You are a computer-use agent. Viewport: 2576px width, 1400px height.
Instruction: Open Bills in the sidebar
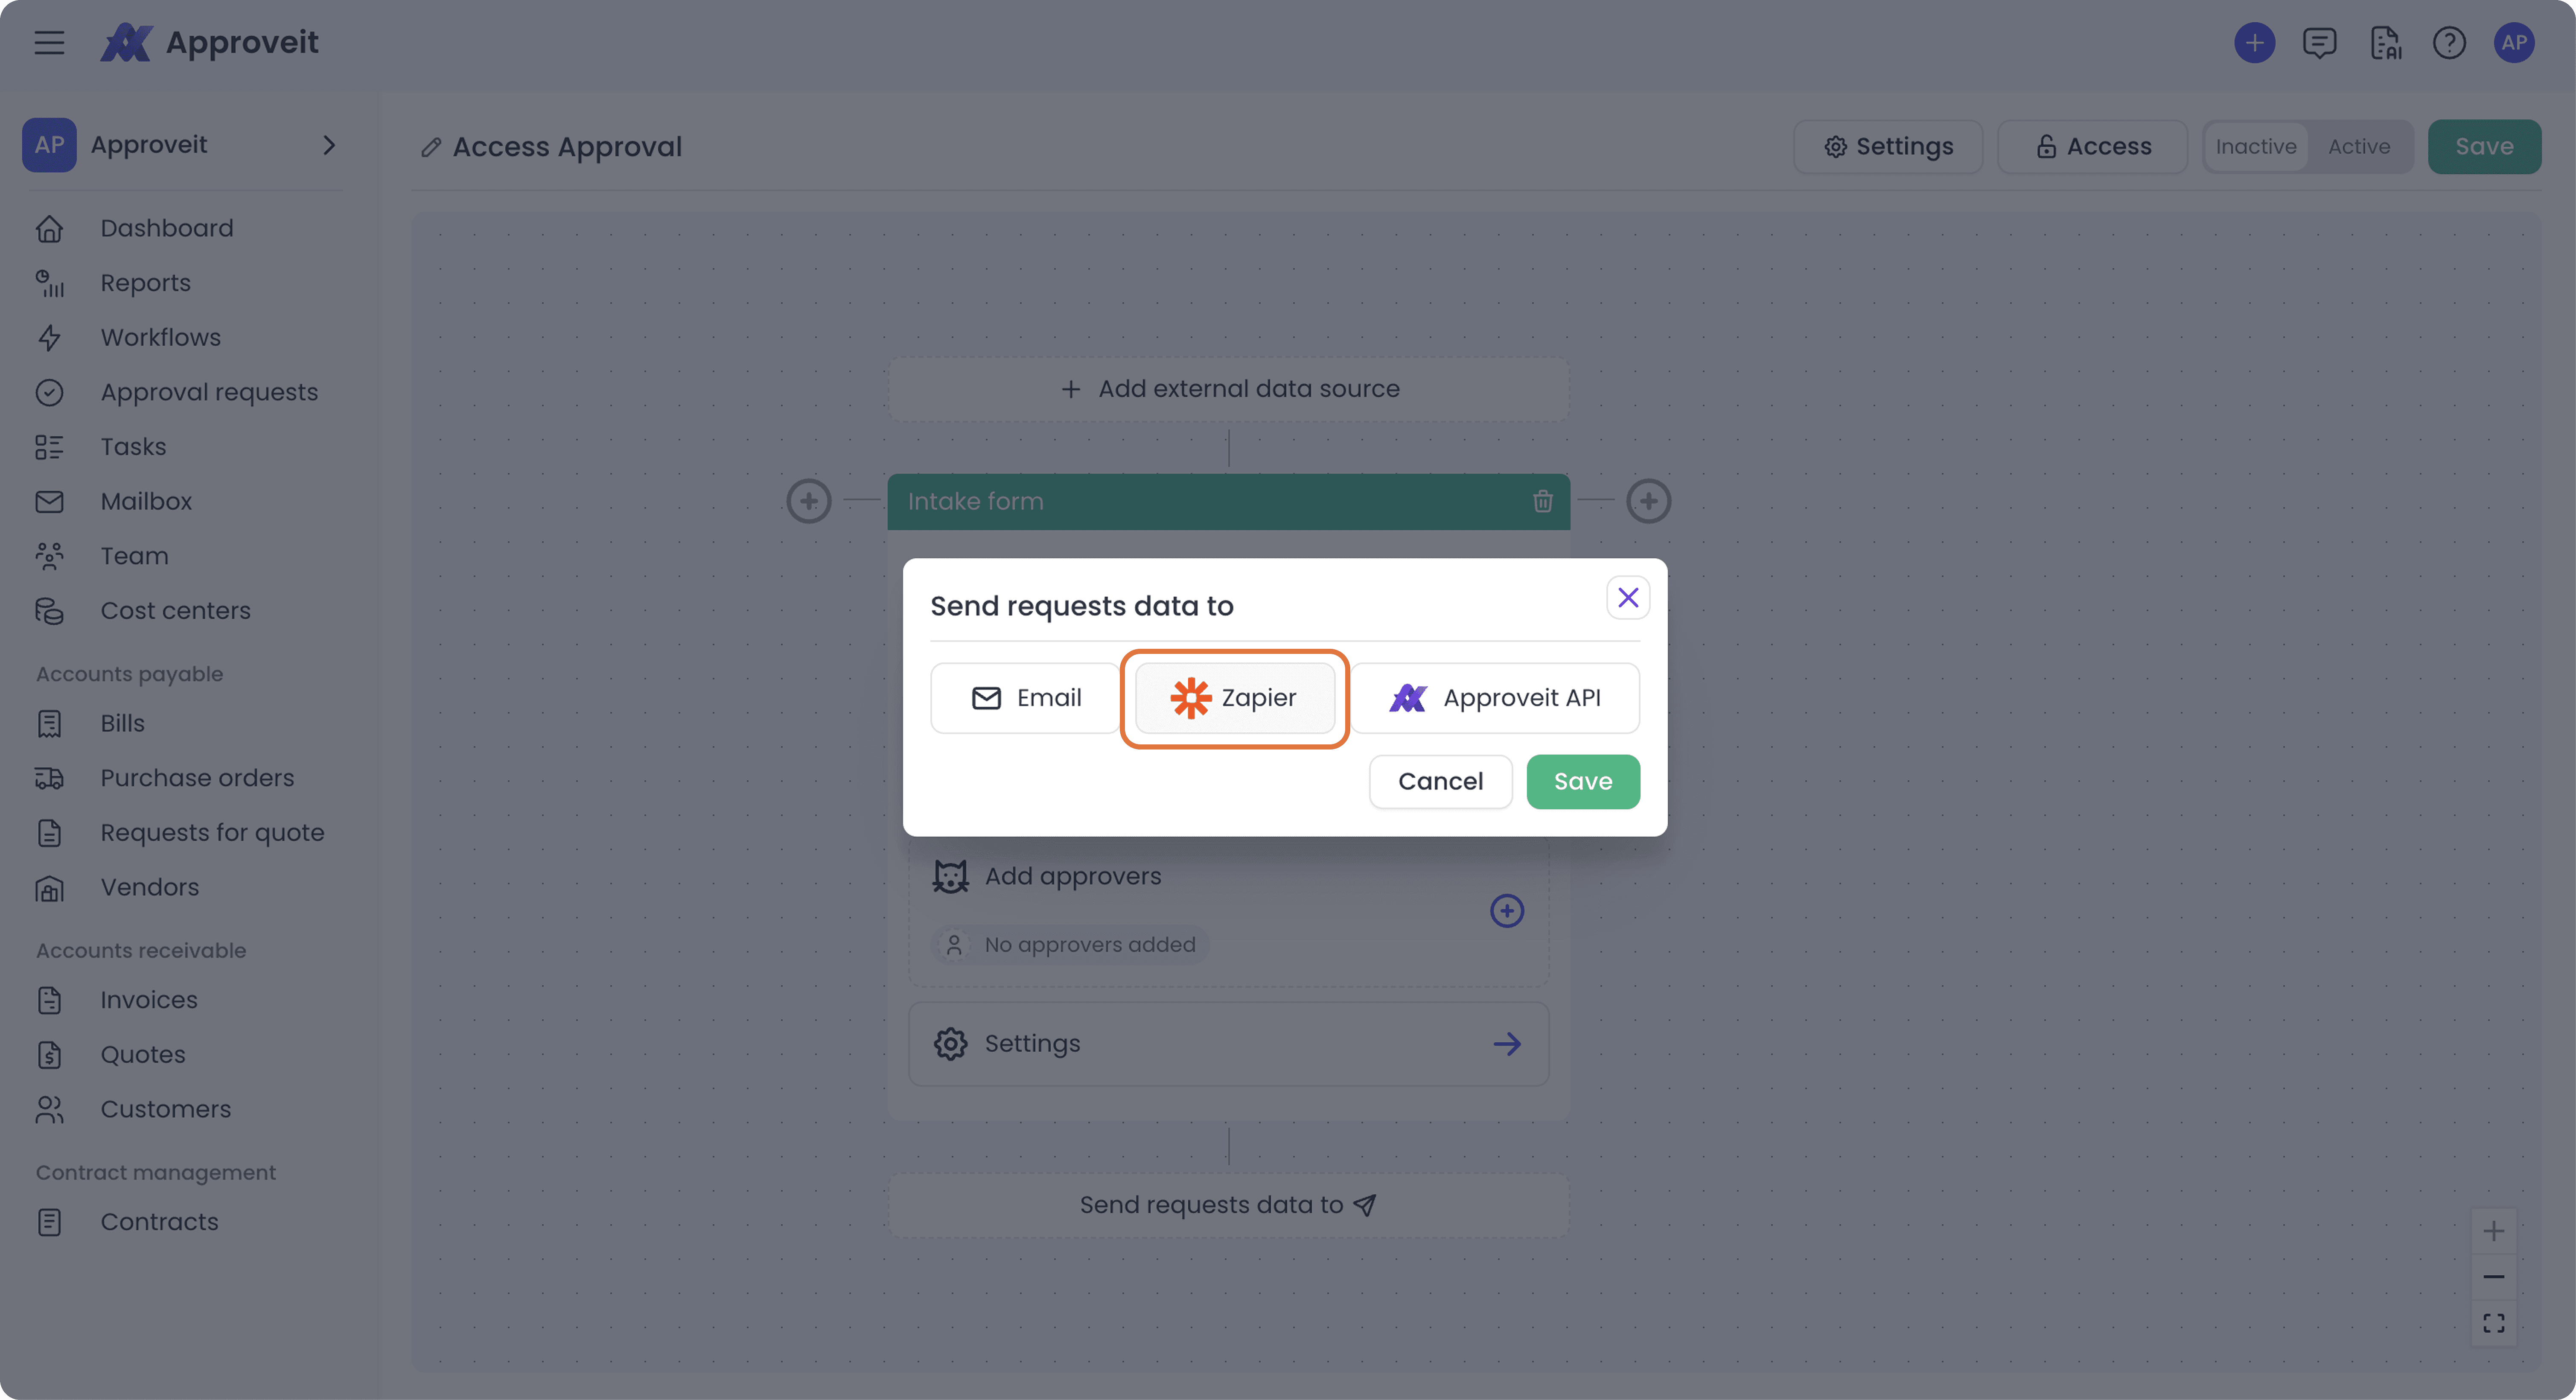click(x=122, y=723)
